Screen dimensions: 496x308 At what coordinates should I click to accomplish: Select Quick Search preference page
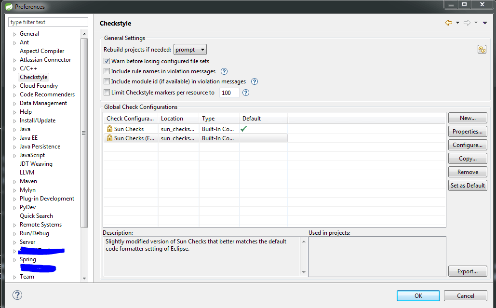coord(36,216)
